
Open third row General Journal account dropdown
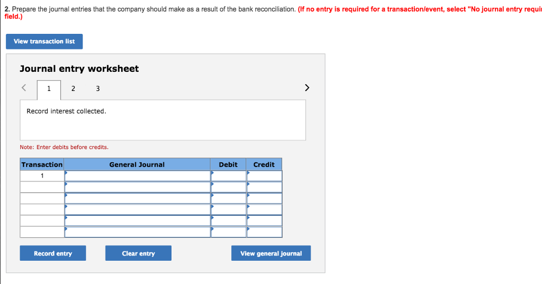coord(138,198)
